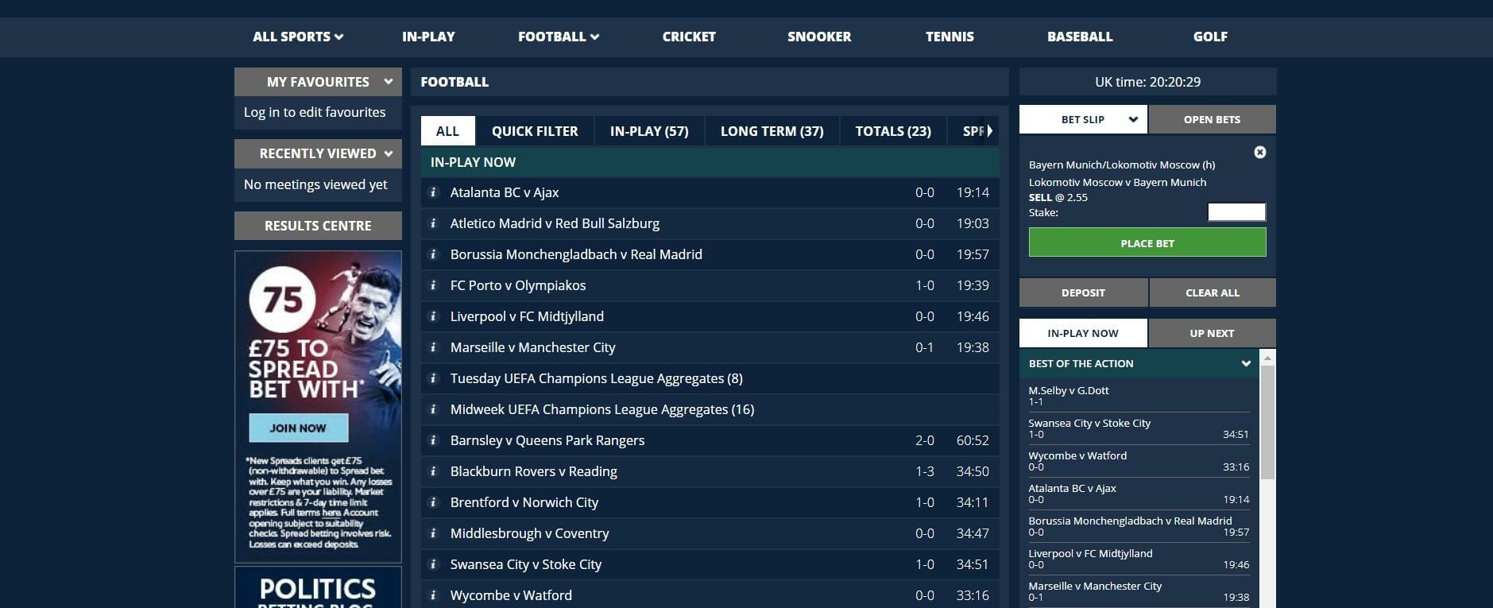
Task: Open Atalanta BC v Ajax match in list
Action: [505, 192]
